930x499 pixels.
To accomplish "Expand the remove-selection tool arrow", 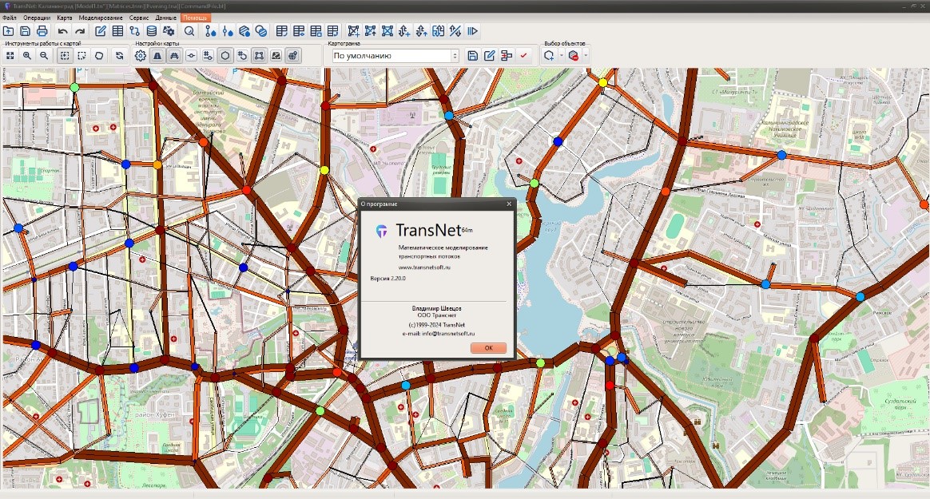I will coord(586,55).
